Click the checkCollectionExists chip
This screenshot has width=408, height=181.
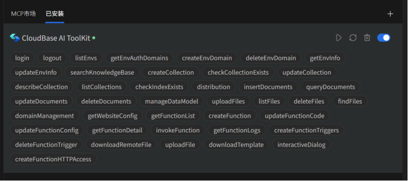click(238, 72)
